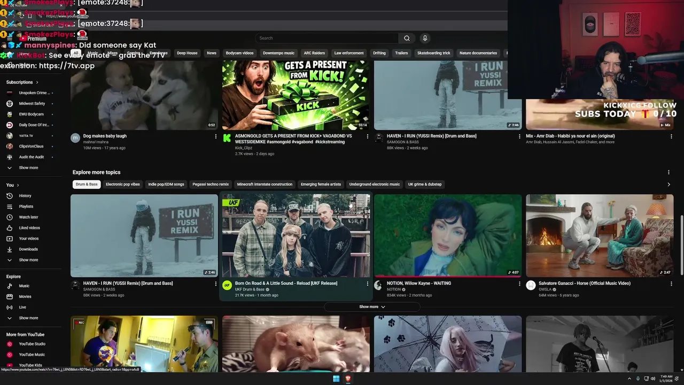
Task: Open YouTube Music link
Action: pos(32,355)
